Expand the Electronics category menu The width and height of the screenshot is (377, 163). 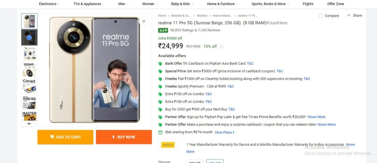[50, 4]
